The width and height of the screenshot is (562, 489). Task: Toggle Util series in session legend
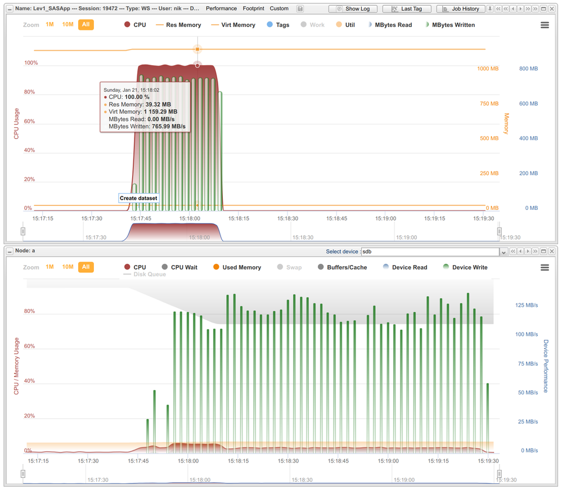click(345, 25)
